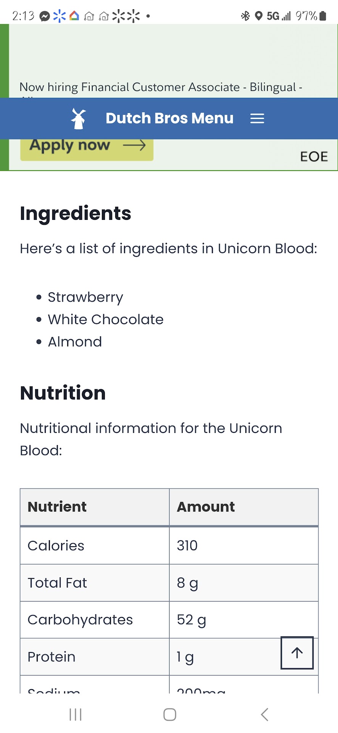The image size is (338, 733).
Task: Tap the White Chocolate ingredient item
Action: click(x=106, y=320)
